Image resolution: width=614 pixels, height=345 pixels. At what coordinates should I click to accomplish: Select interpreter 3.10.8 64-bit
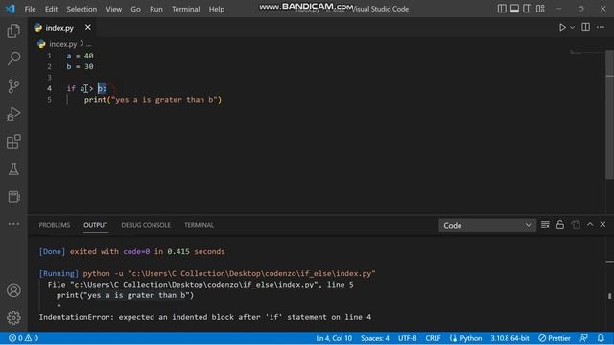point(509,338)
